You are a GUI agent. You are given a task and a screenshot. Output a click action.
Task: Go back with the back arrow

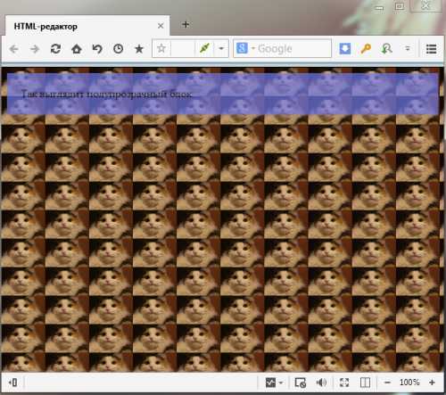pyautogui.click(x=13, y=49)
